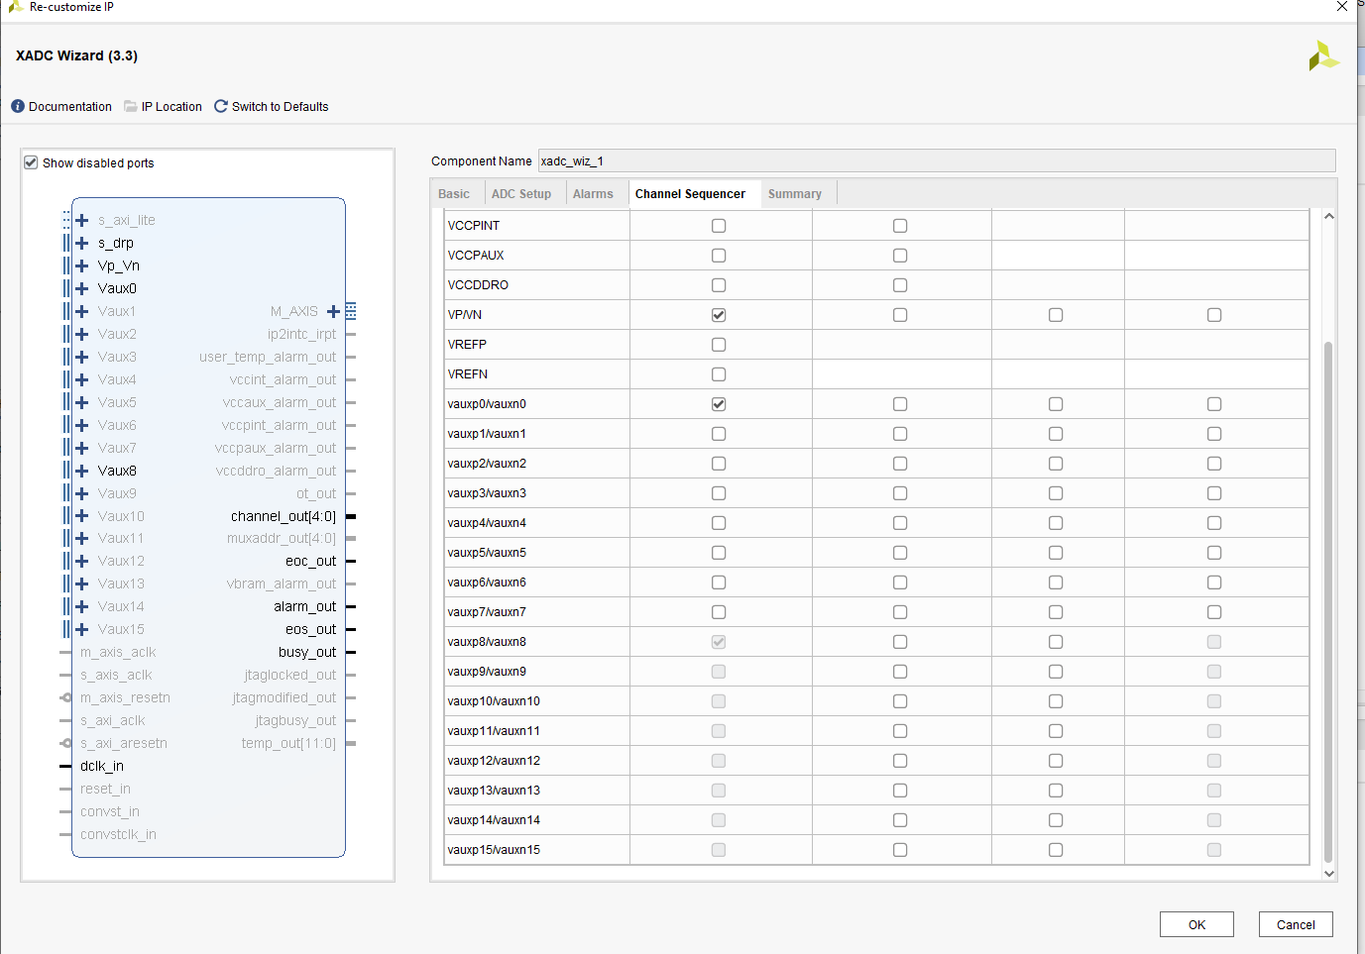Expand the Vaux12 port plus icon

(x=82, y=561)
